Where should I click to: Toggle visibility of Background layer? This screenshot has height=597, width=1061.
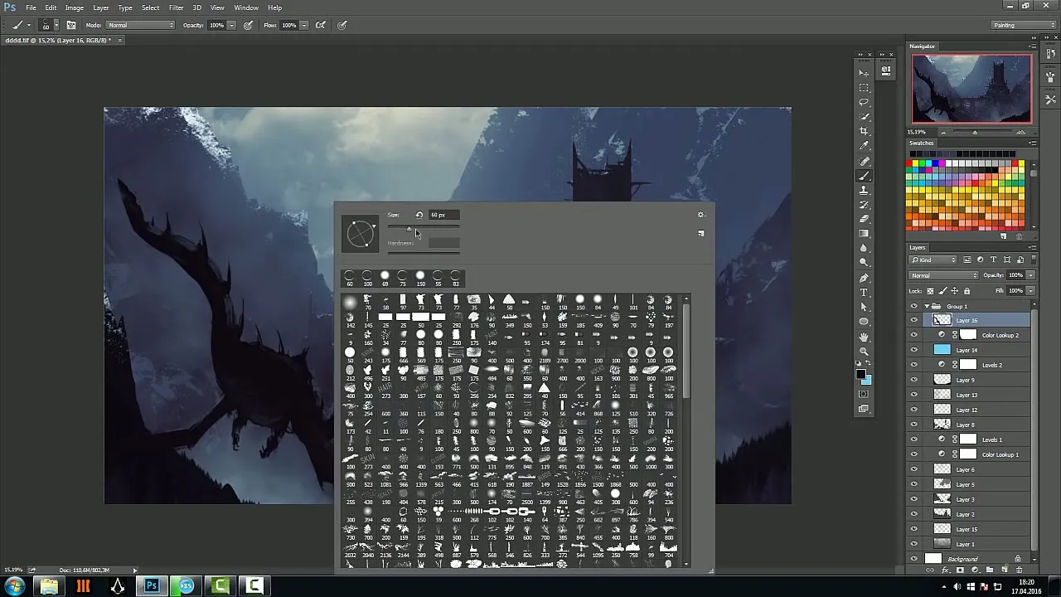tap(914, 559)
